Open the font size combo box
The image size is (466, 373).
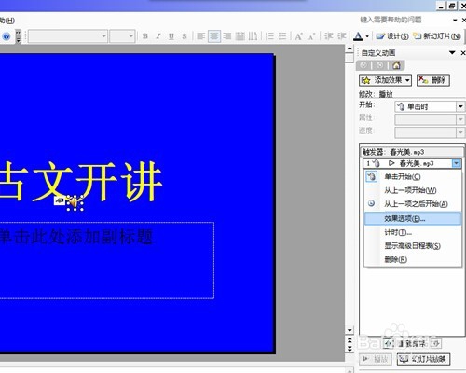[122, 36]
